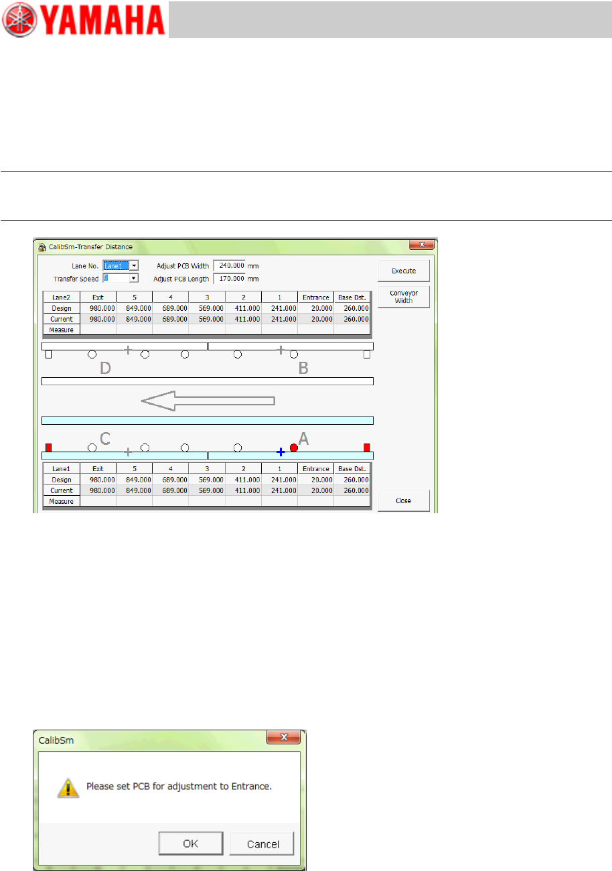The image size is (612, 871).
Task: Click the white square at the Lane2 entrance end
Action: pos(366,354)
